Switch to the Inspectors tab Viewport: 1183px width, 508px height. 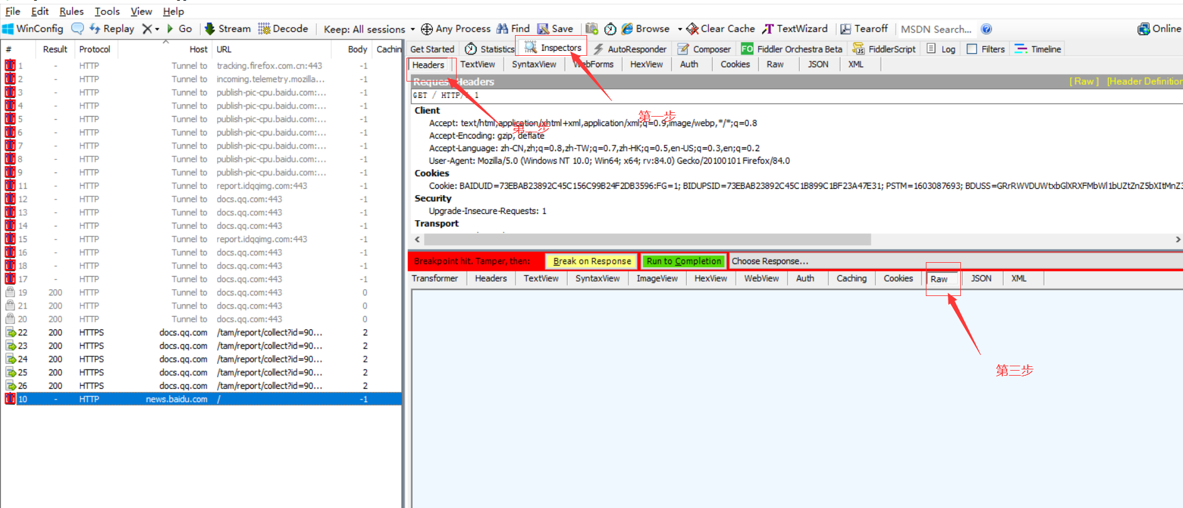pyautogui.click(x=553, y=48)
